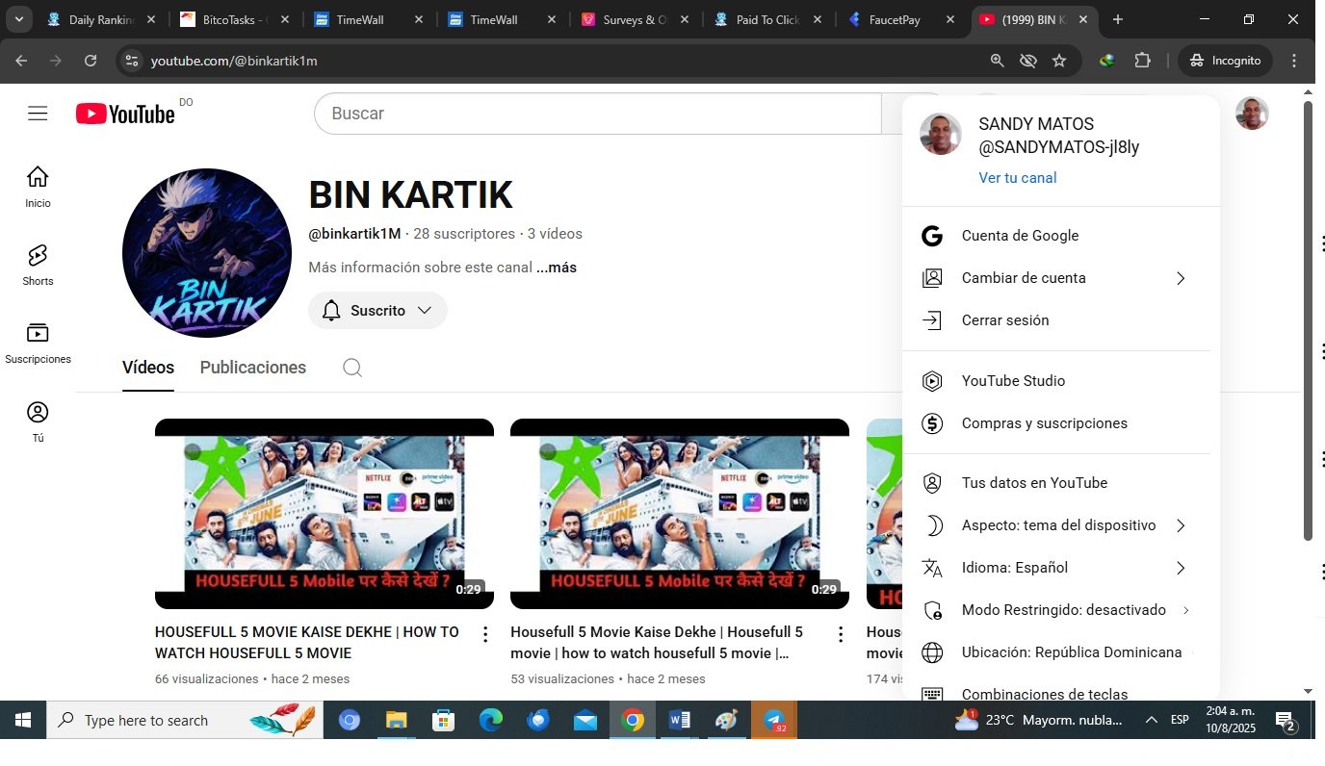Select Cerrar sesión
The image size is (1325, 766).
point(1061,320)
